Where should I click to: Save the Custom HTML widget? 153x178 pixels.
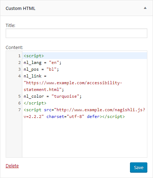[x=138, y=167]
